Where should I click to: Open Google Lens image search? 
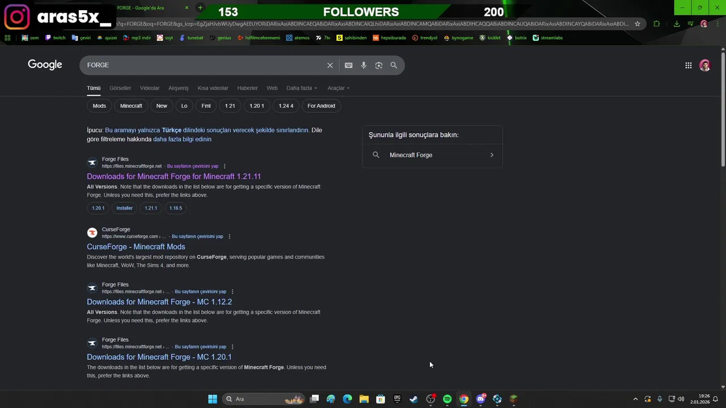point(379,65)
